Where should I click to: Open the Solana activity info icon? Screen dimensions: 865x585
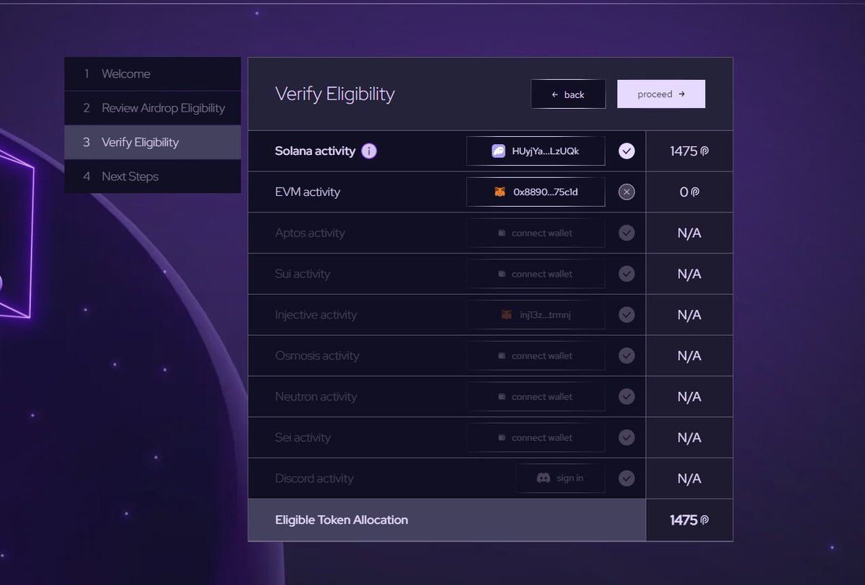(369, 151)
